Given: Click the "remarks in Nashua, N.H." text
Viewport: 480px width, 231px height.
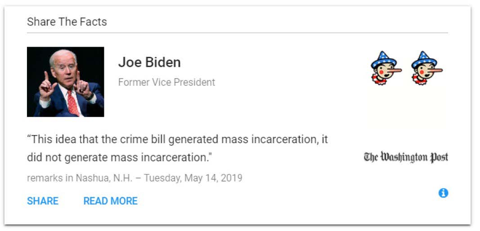Looking at the screenshot, I should coord(80,178).
